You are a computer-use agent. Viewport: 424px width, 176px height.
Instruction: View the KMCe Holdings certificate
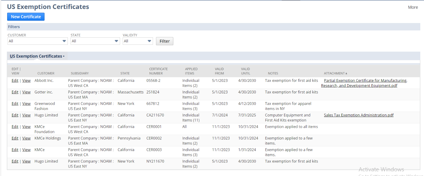click(26, 138)
